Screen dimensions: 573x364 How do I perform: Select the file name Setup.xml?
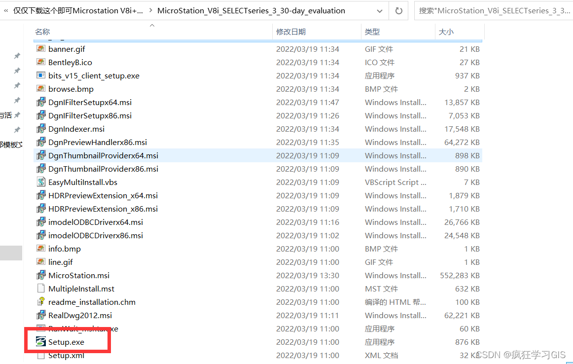coord(66,355)
